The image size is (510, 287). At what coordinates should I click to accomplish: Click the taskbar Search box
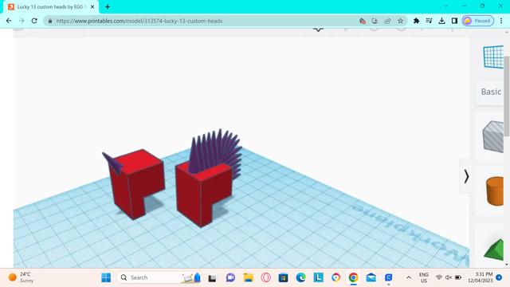(x=159, y=277)
